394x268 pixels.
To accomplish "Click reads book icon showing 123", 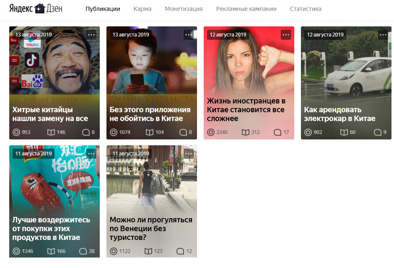I will [148, 251].
